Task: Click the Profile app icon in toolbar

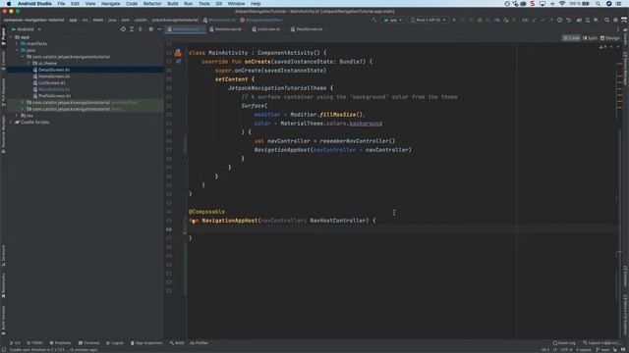Action: 497,20
